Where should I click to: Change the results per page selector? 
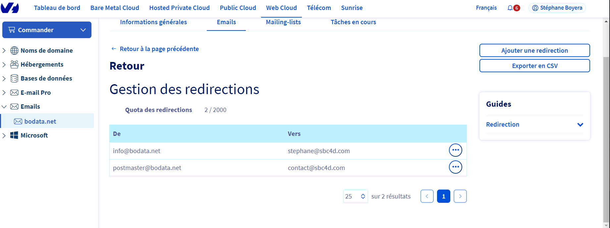coord(355,196)
